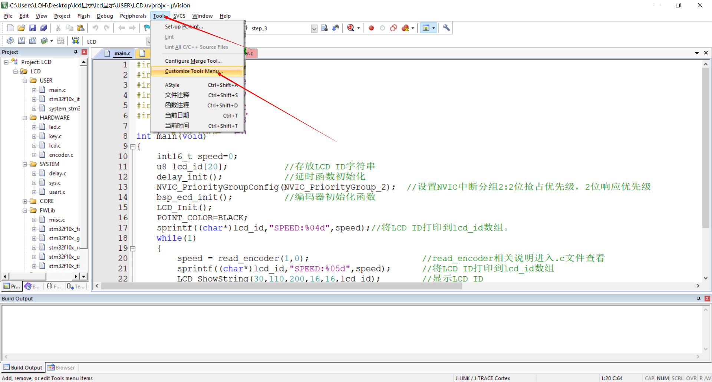Collapse the HARDWARE folder
Screen dimensions: 712x382
25,118
